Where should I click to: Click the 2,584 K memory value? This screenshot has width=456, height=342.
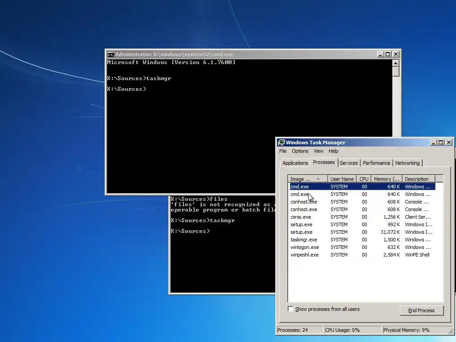(391, 255)
